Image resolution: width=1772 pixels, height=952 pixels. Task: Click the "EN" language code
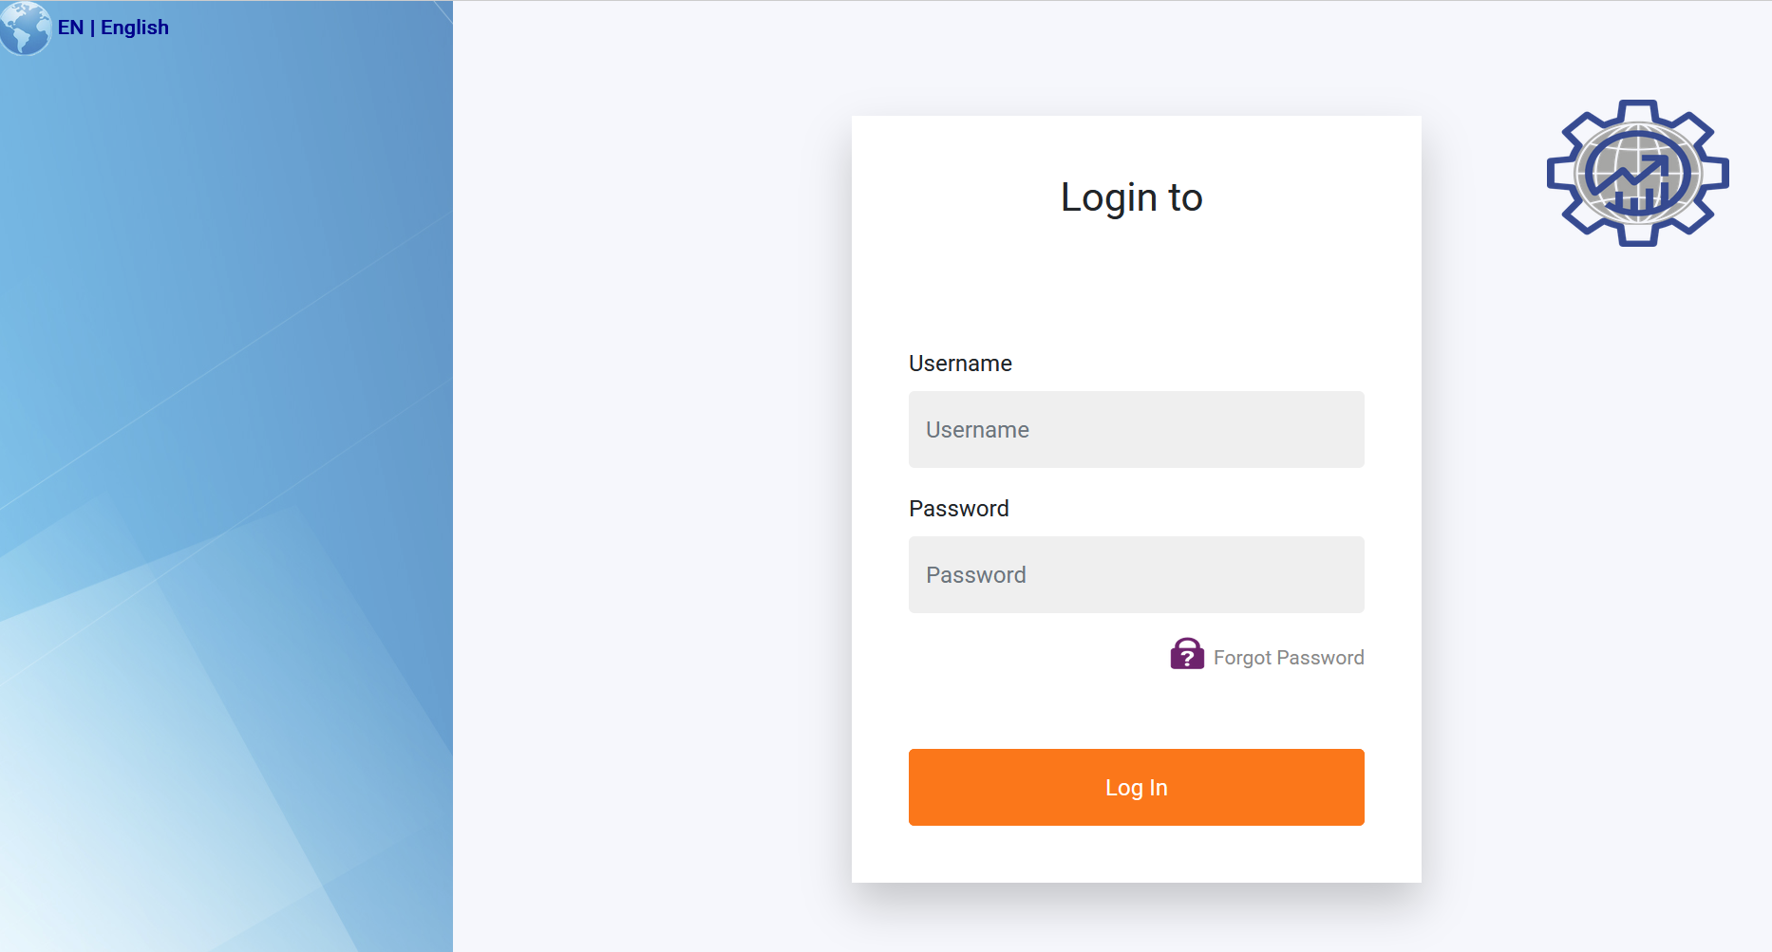tap(70, 28)
